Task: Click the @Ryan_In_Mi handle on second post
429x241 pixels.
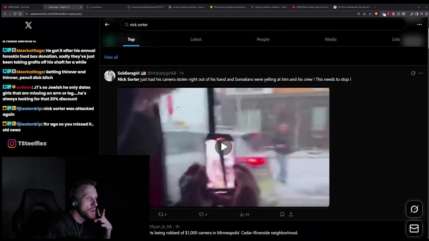Action: 160,227
